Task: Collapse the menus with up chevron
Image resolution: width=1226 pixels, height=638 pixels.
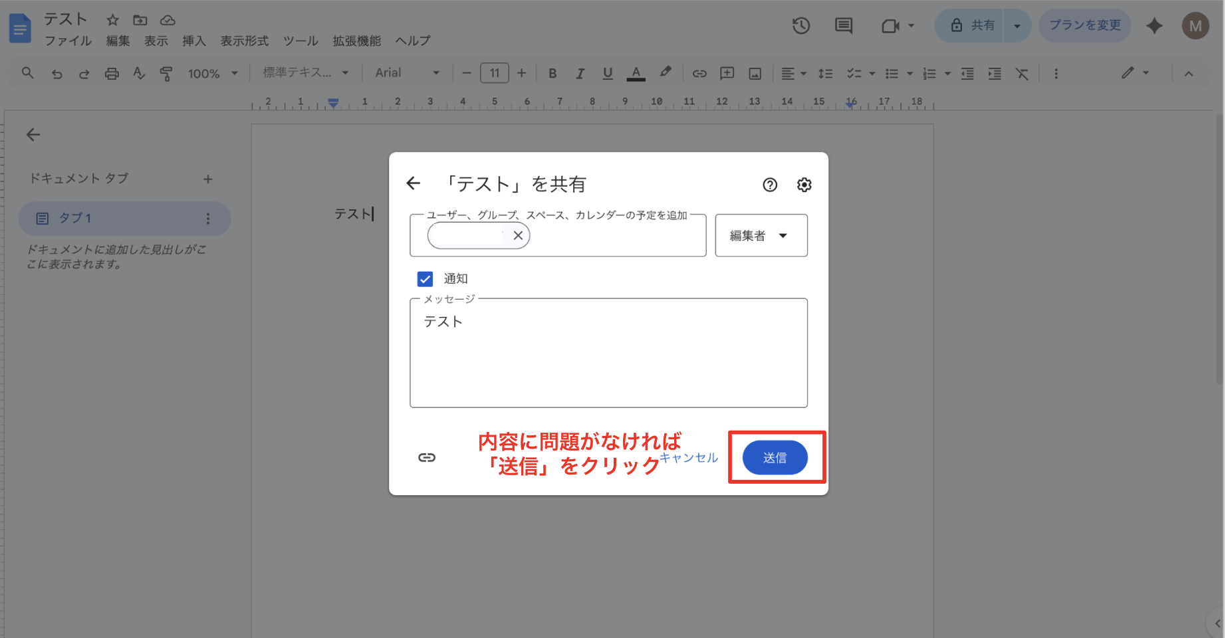Action: (1189, 74)
